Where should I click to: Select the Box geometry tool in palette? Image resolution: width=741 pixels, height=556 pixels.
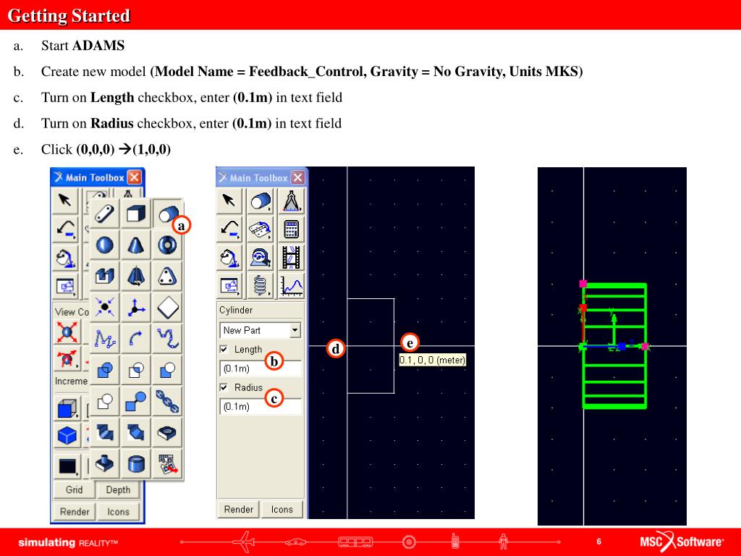(x=135, y=214)
